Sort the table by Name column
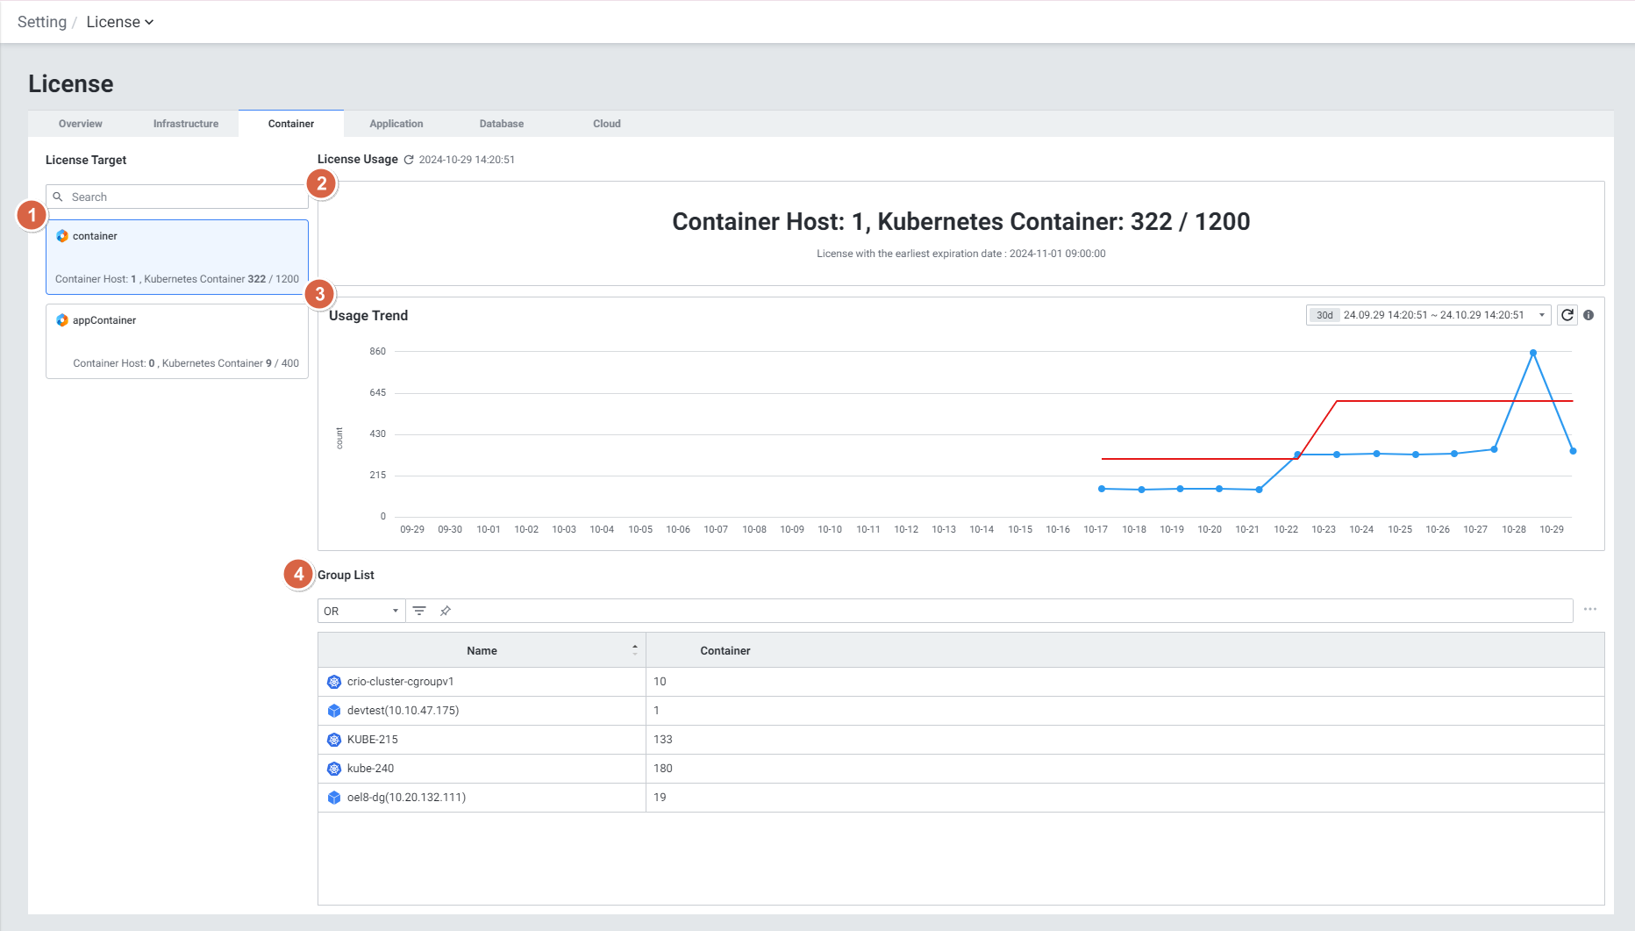The height and width of the screenshot is (931, 1635). point(635,650)
